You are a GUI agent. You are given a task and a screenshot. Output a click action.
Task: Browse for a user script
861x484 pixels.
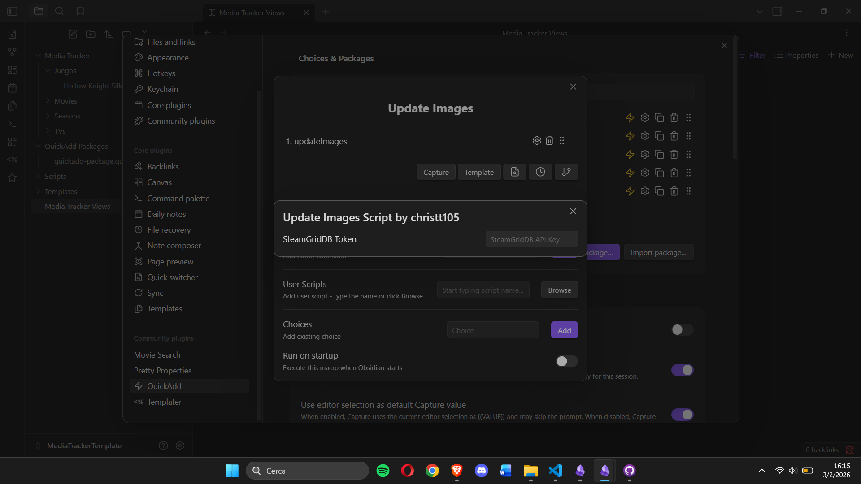(x=559, y=290)
